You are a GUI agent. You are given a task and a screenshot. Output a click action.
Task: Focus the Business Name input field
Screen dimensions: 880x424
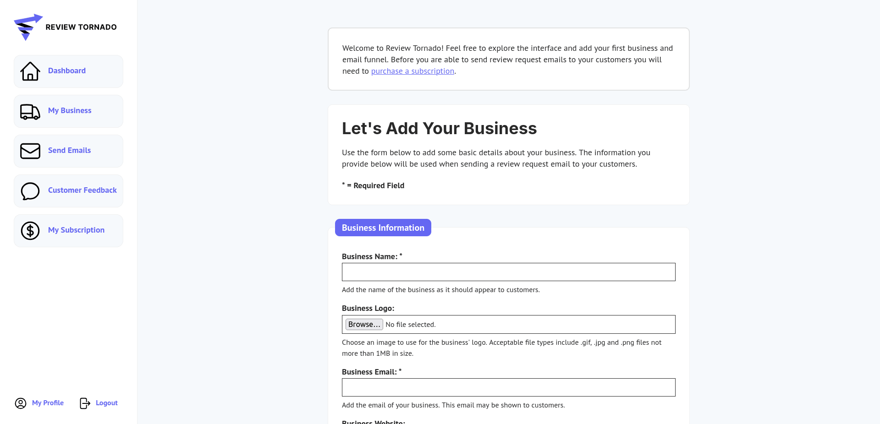coord(508,272)
